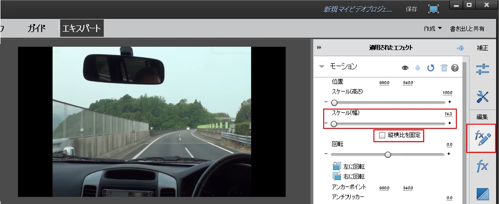This screenshot has width=499, height=204.
Task: Click plus at end of スケール(幅) slider
Action: (x=449, y=123)
